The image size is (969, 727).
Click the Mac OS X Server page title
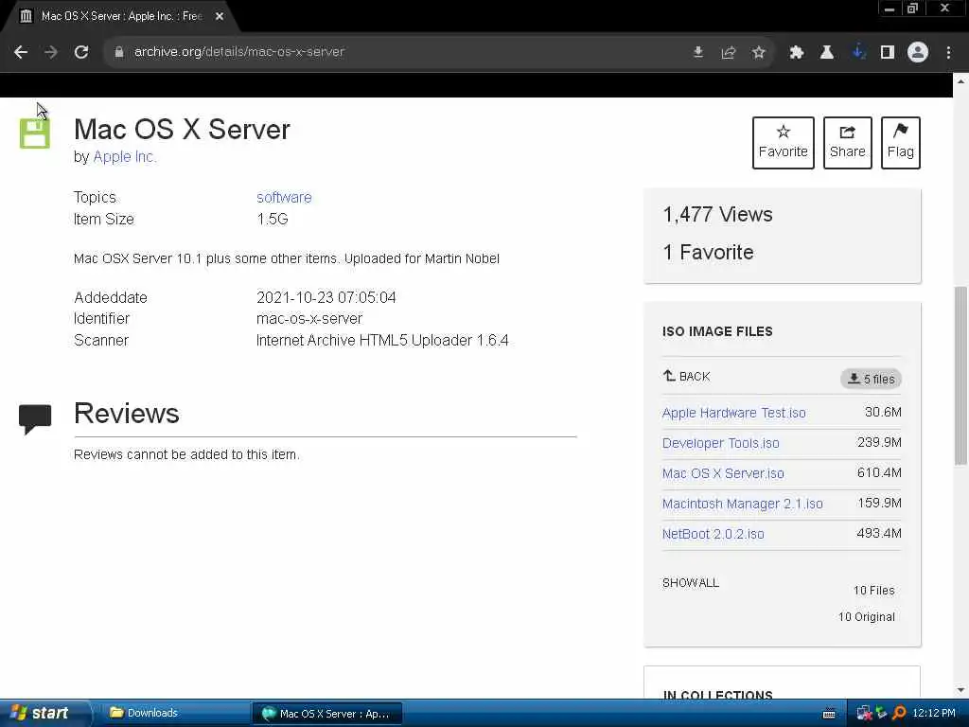tap(182, 129)
